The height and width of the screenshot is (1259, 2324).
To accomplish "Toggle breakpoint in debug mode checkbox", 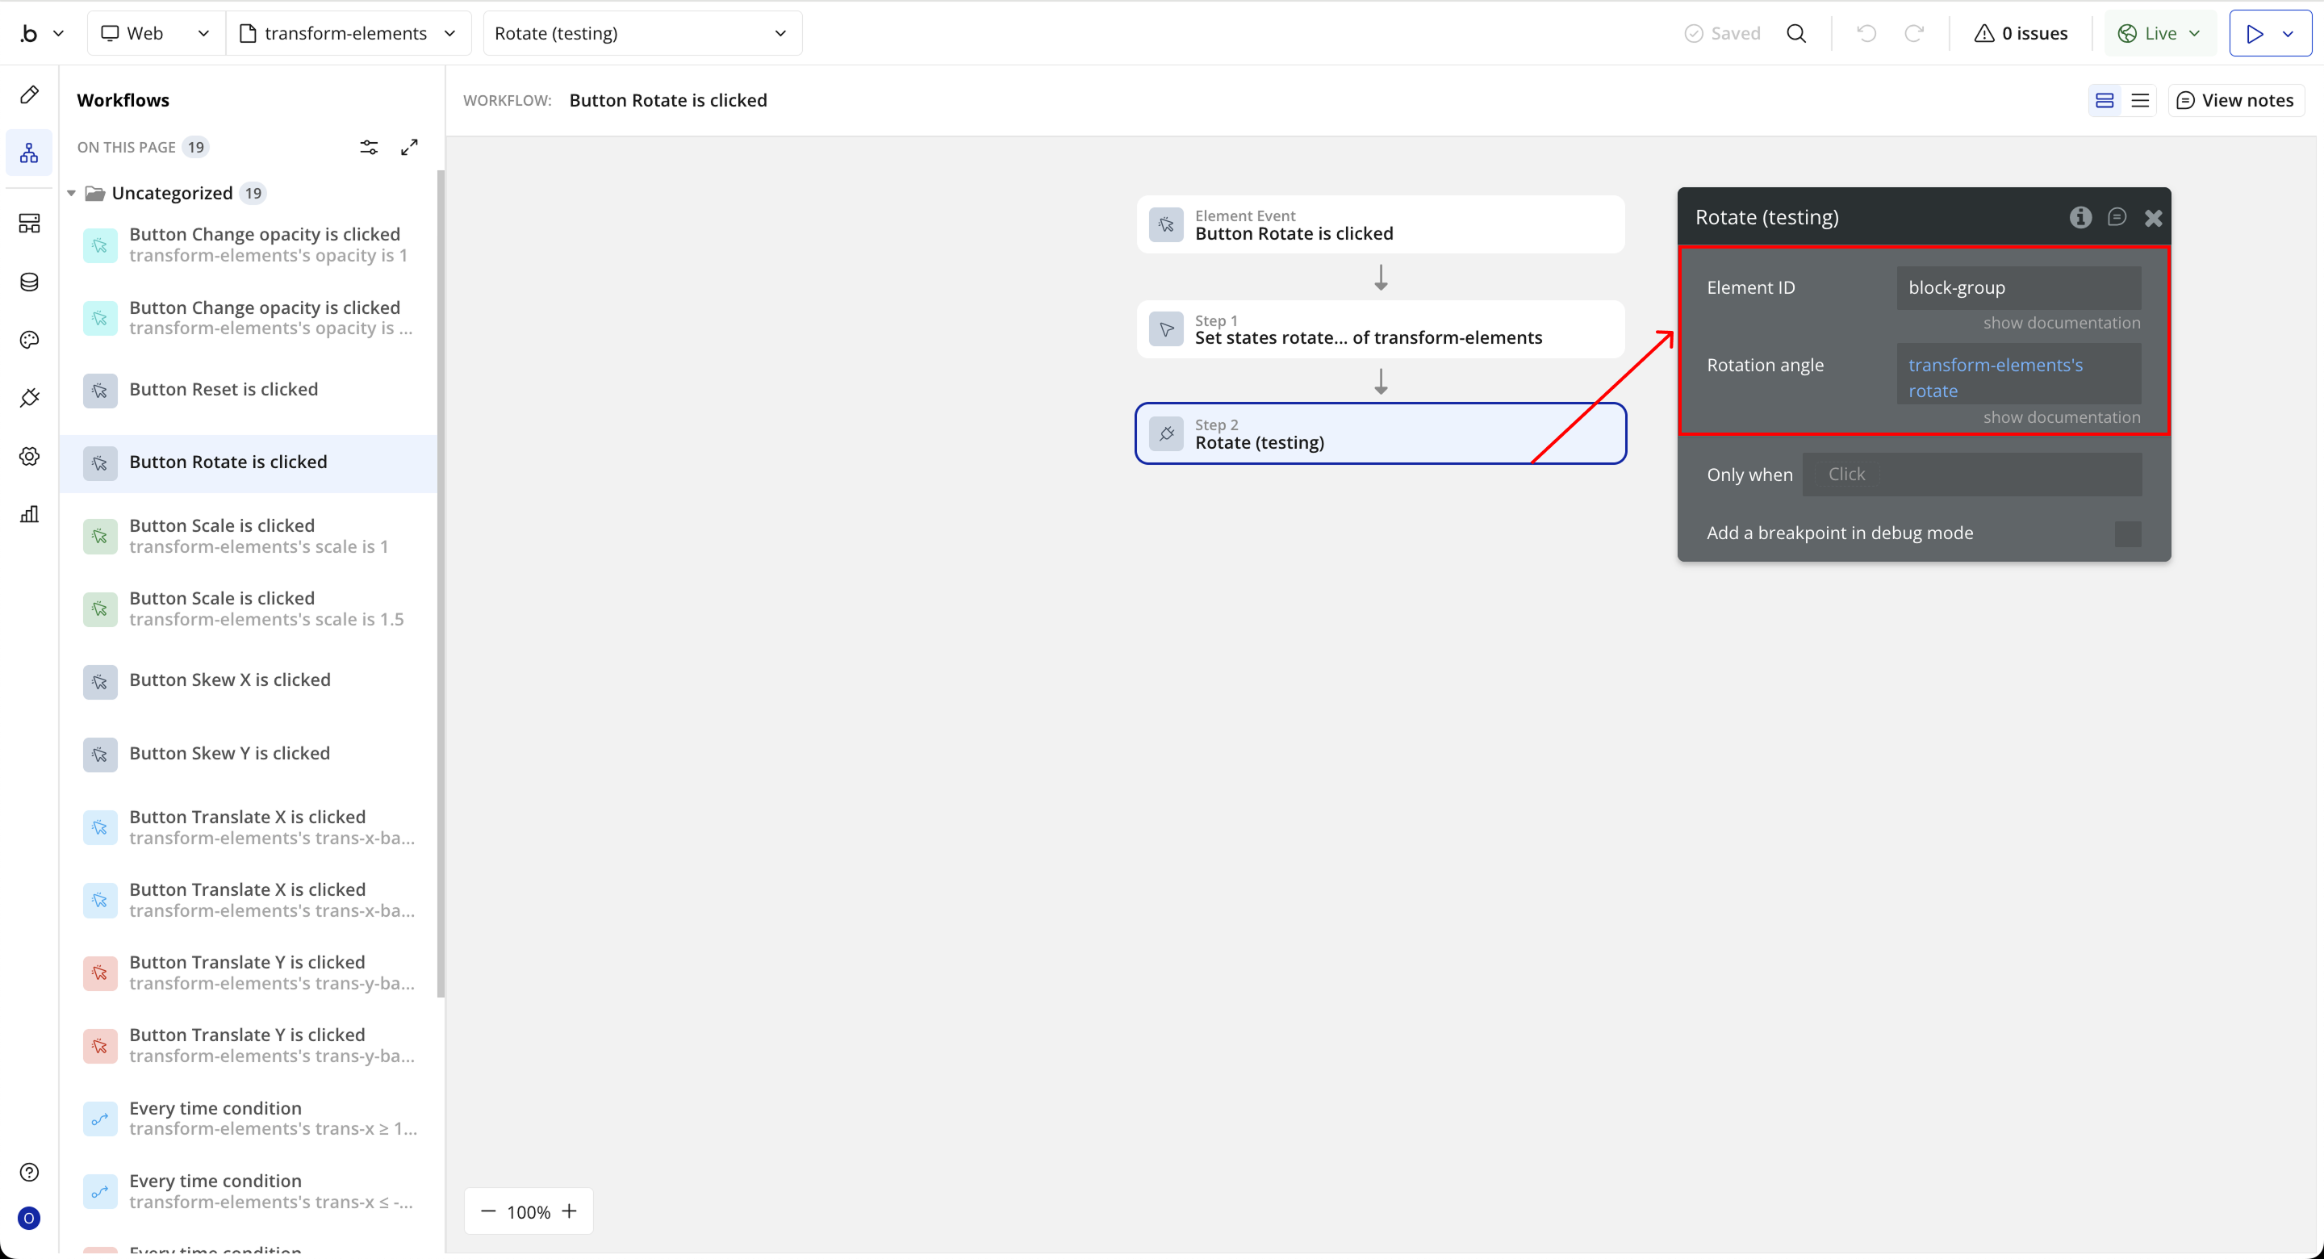I will coord(2126,533).
